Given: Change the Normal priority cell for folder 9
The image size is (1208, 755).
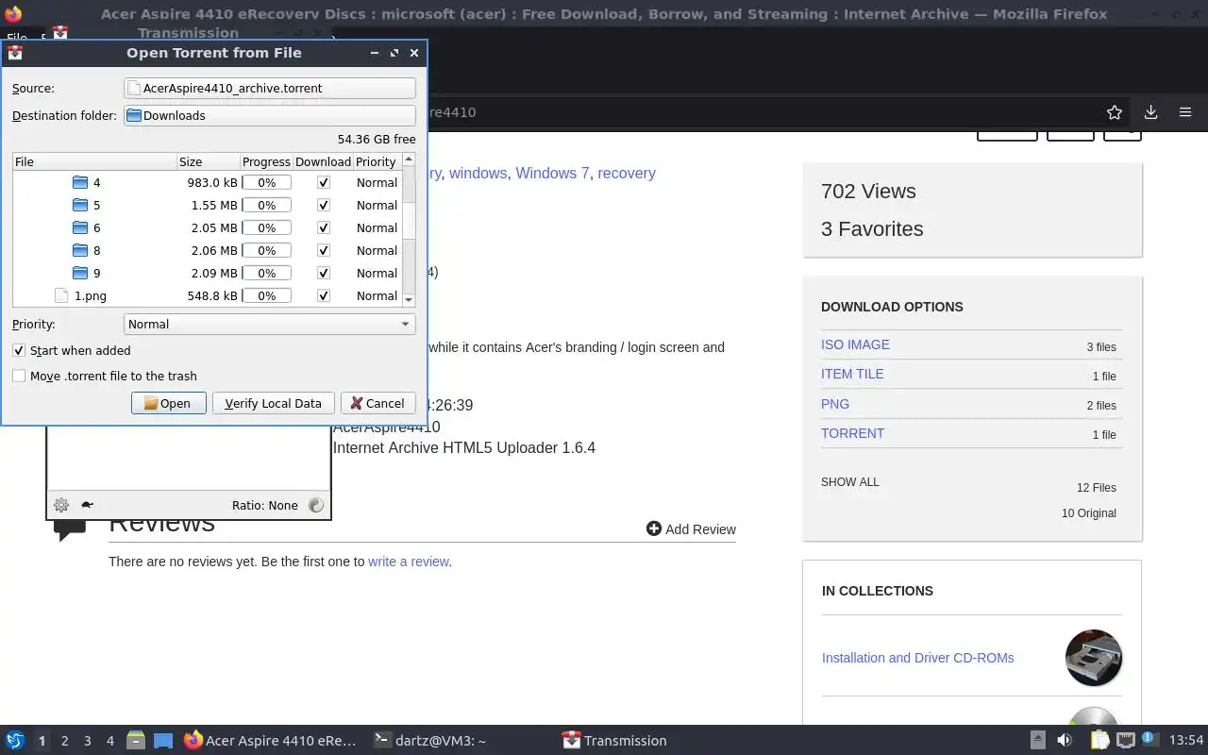Looking at the screenshot, I should (x=377, y=273).
